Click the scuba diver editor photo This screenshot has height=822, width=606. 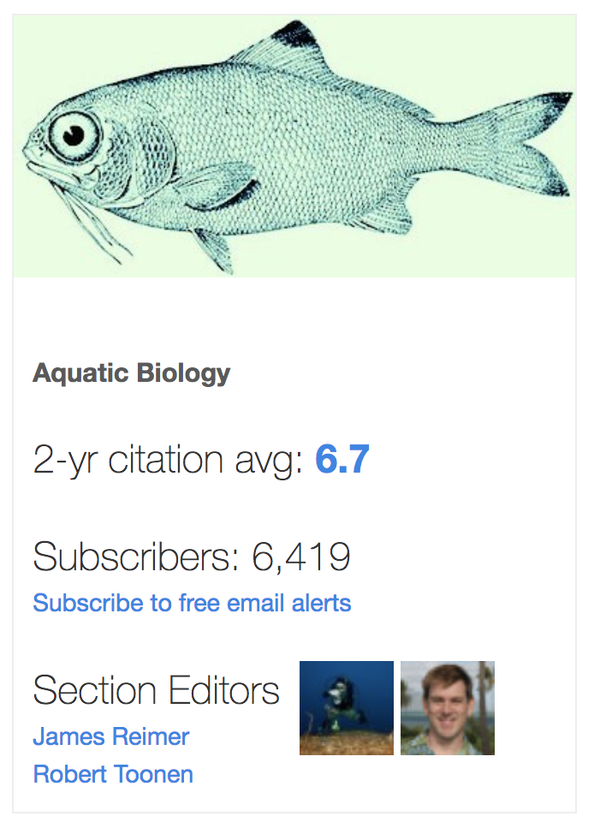347,708
